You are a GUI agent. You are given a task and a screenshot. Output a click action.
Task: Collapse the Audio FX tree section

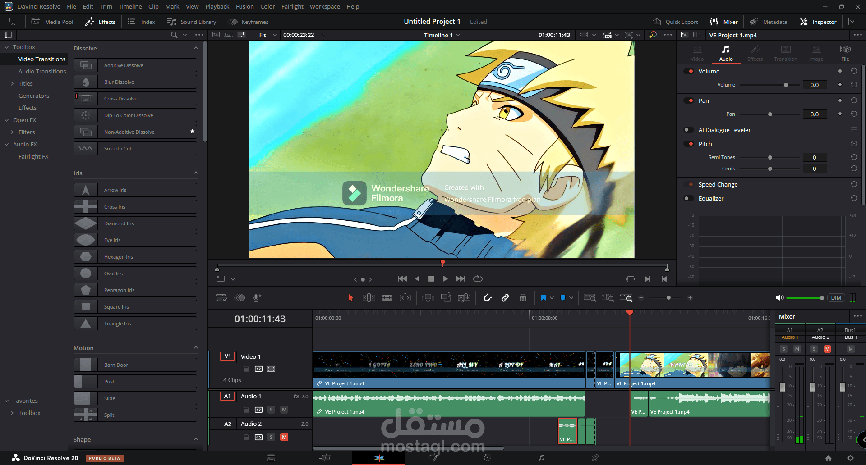pos(7,144)
